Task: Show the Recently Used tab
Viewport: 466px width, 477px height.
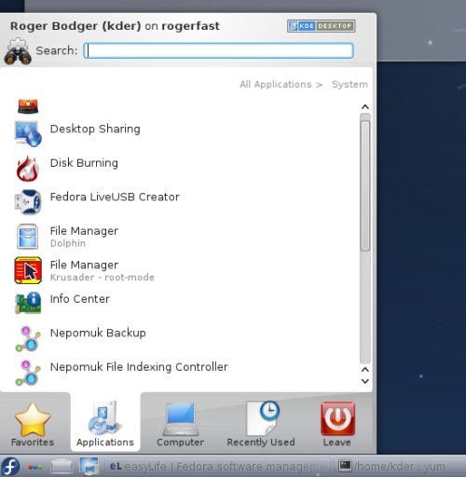Action: 261,424
